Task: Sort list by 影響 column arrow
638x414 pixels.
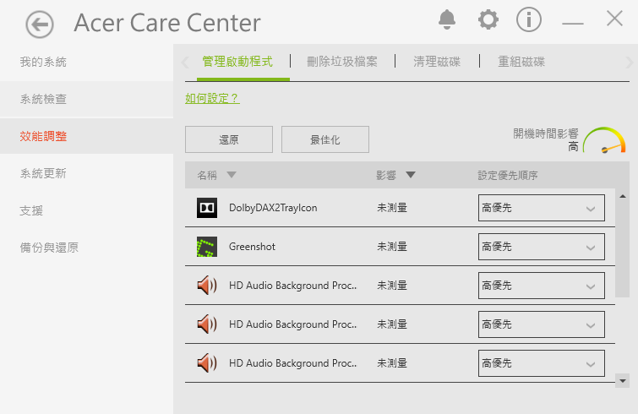Action: click(411, 176)
